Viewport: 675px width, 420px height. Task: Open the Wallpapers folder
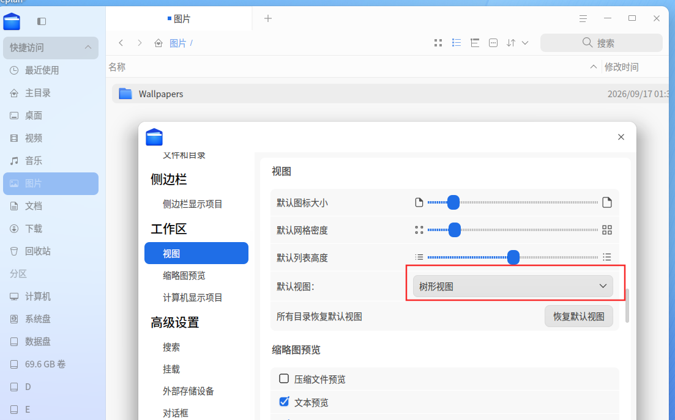390,94
